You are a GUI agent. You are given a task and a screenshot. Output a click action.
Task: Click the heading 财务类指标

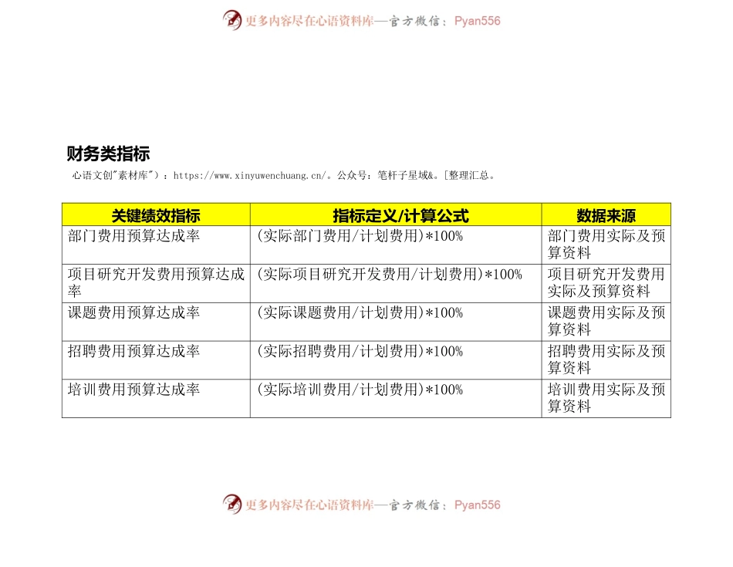pyautogui.click(x=108, y=154)
